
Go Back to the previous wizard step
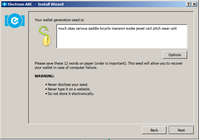(154, 130)
